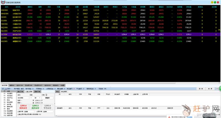This screenshot has width=221, height=118.
Task: Click the green circular badge at right edge
Action: point(220,89)
